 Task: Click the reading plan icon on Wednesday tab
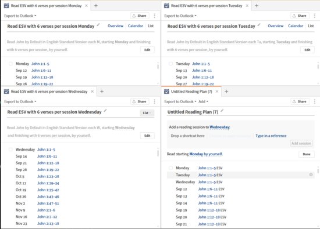[x=6, y=92]
